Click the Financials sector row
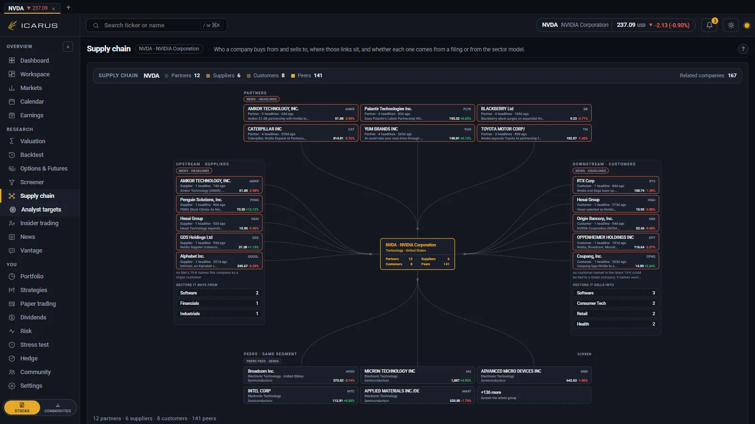Image resolution: width=755 pixels, height=424 pixels. point(219,303)
